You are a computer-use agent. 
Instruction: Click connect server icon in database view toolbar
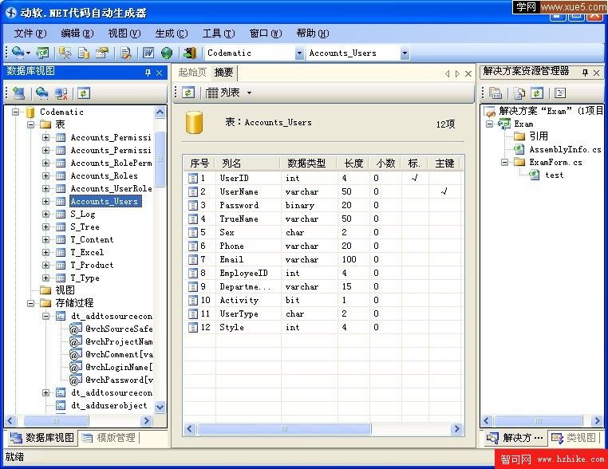coord(41,93)
